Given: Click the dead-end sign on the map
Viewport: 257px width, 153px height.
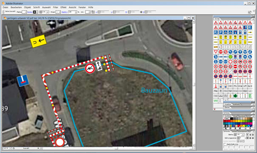Looking at the screenshot, I should (23, 81).
